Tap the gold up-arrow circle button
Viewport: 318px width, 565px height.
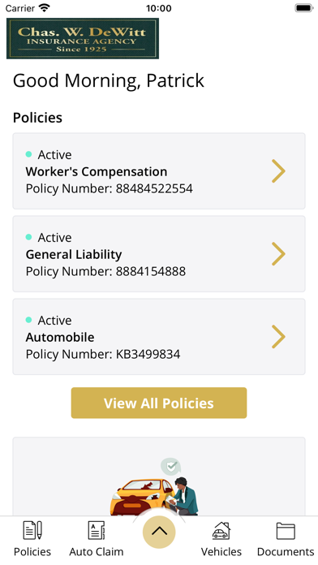coord(159,532)
